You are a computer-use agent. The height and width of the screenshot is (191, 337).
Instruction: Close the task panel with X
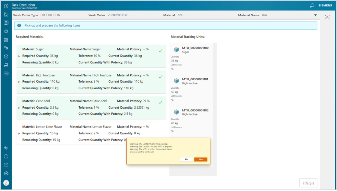tap(327, 17)
